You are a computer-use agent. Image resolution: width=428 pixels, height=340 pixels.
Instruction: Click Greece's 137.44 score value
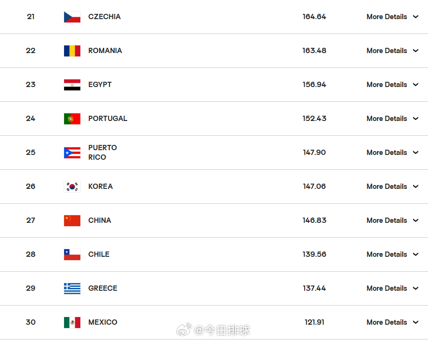pyautogui.click(x=314, y=288)
